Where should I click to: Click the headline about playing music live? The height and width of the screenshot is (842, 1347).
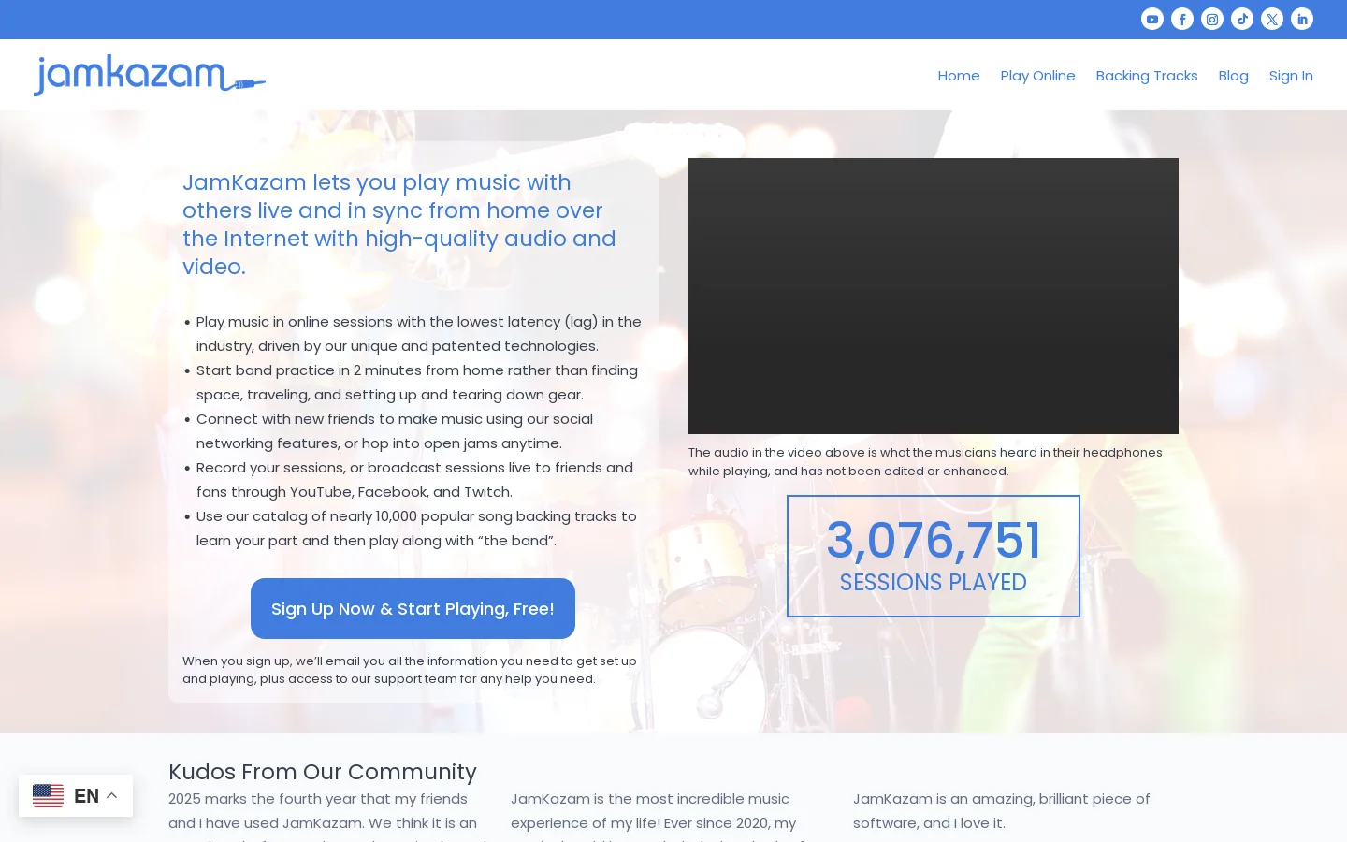click(x=399, y=225)
